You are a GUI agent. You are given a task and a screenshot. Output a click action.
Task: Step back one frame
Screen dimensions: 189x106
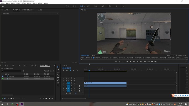tap(130, 62)
